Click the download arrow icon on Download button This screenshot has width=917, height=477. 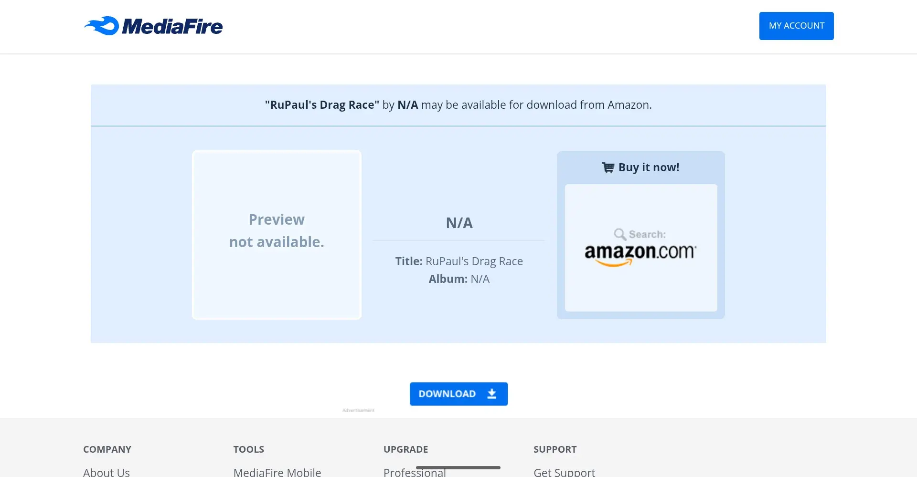click(x=491, y=394)
